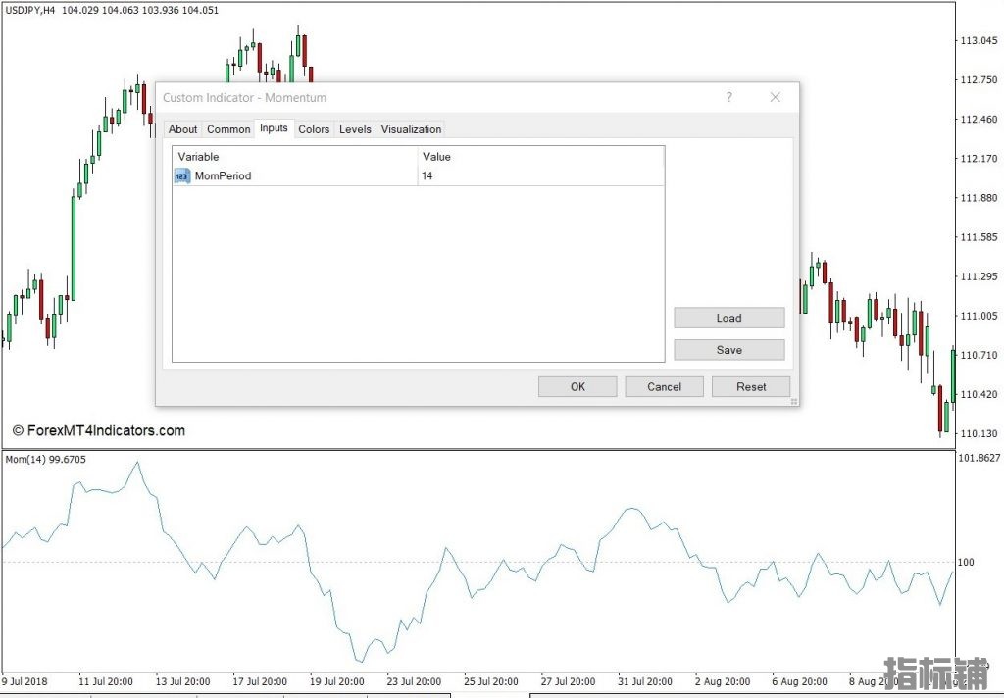The image size is (1004, 698).
Task: Open the Visualization tab
Action: click(x=411, y=129)
